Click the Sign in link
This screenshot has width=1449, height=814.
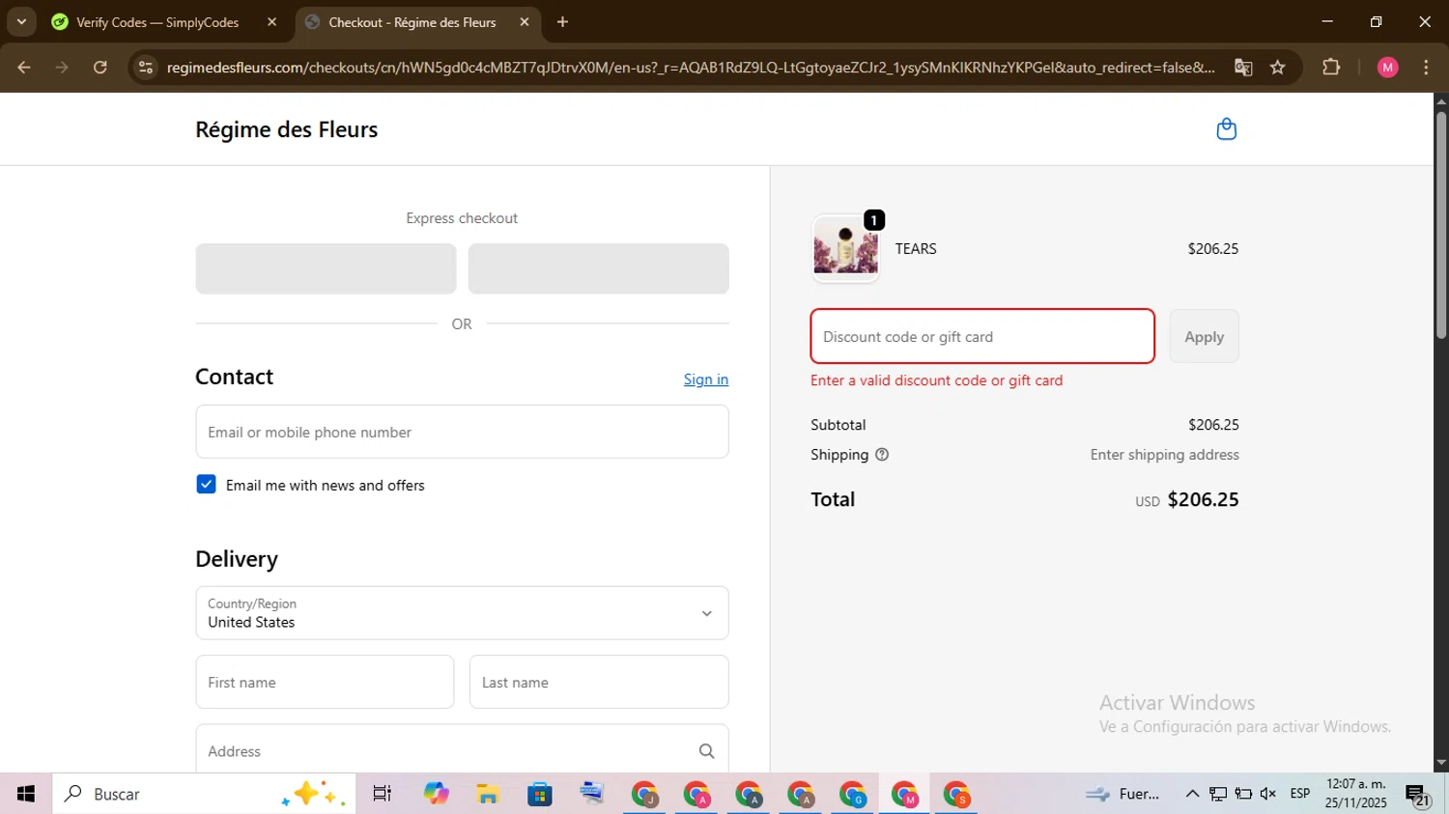click(706, 379)
